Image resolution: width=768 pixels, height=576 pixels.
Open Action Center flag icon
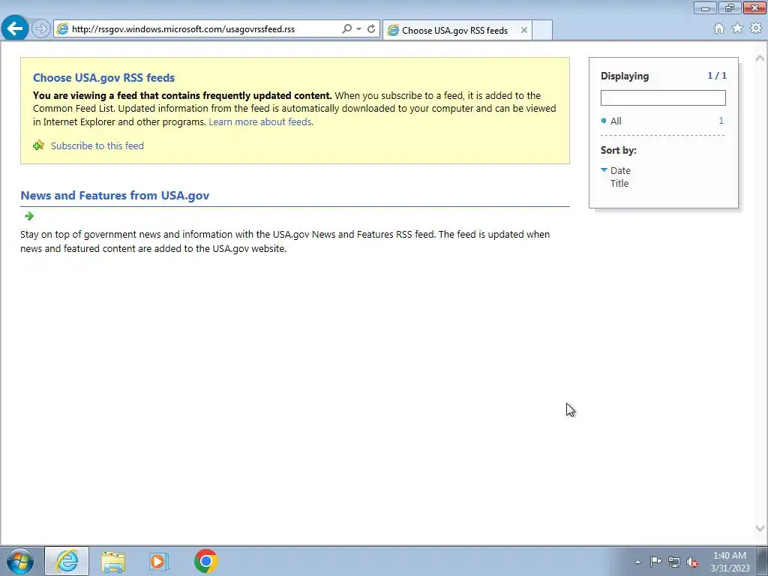tap(655, 561)
